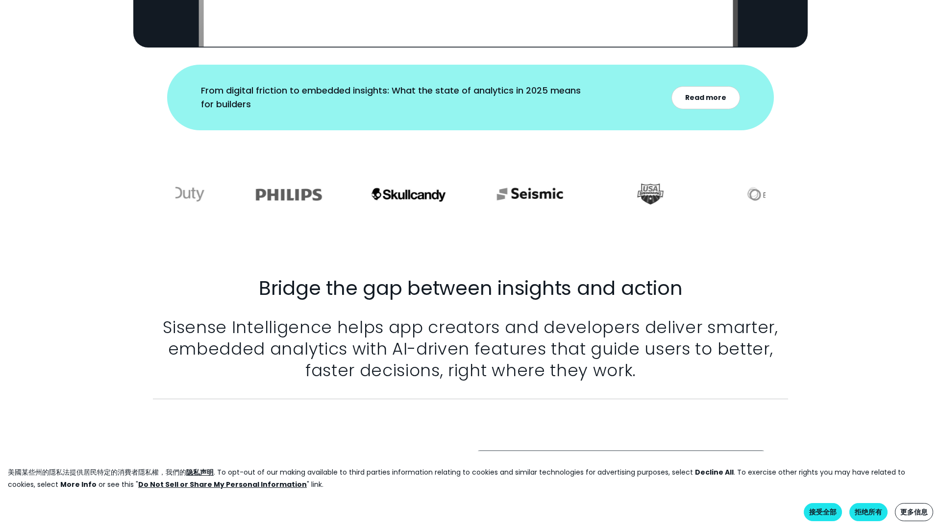The image size is (941, 529).
Task: Click the Seismic logo
Action: tap(529, 193)
